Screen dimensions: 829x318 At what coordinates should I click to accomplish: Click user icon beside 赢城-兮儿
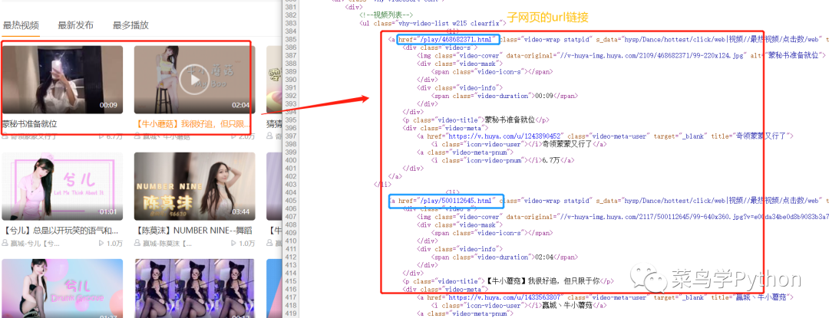coord(5,244)
